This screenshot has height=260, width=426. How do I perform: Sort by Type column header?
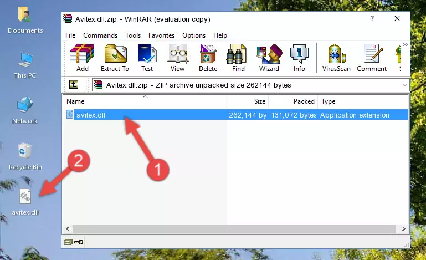363,101
